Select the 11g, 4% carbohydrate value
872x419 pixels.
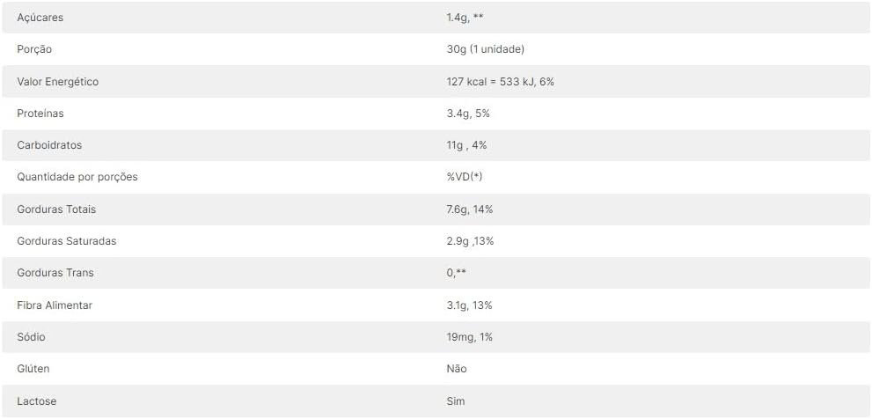(x=466, y=145)
